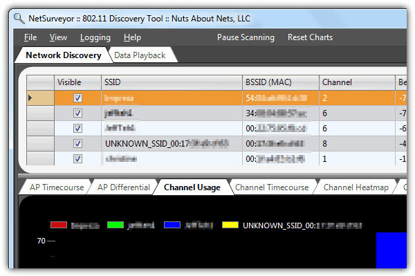Image resolution: width=415 pixels, height=276 pixels.
Task: Click the red legend swatch
Action: point(59,225)
